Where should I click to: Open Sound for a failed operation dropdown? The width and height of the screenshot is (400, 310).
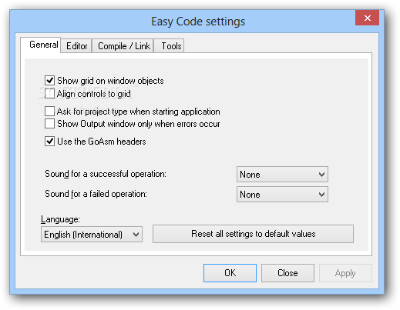[282, 195]
